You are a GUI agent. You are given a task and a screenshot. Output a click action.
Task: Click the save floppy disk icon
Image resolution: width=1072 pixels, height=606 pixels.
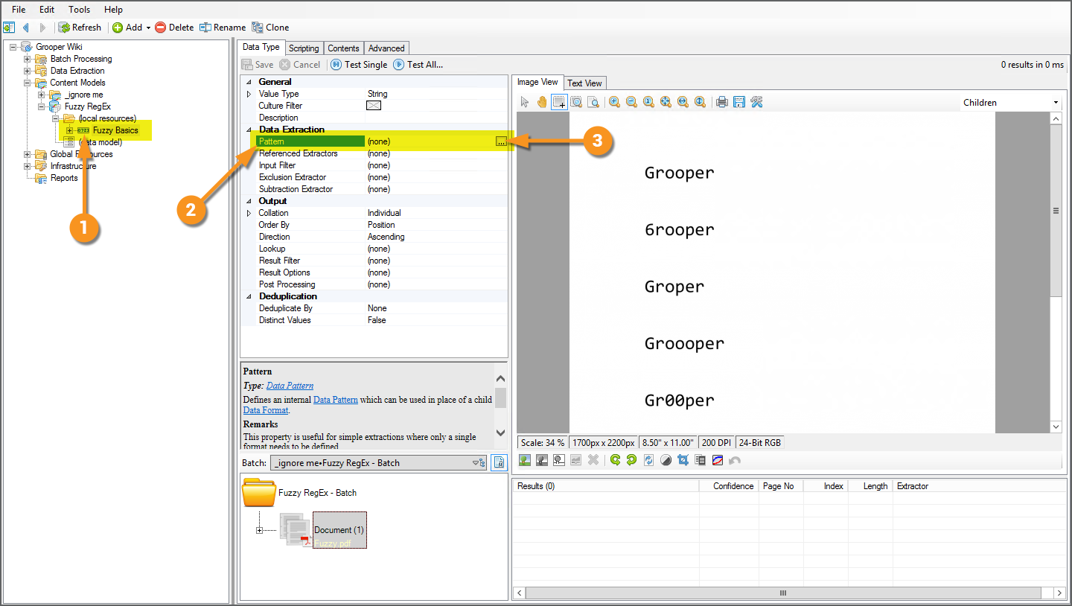[x=739, y=102]
